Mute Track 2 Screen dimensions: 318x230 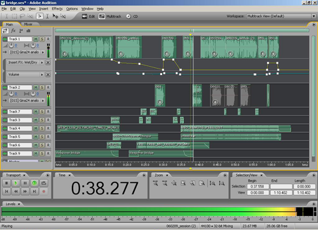click(x=36, y=87)
